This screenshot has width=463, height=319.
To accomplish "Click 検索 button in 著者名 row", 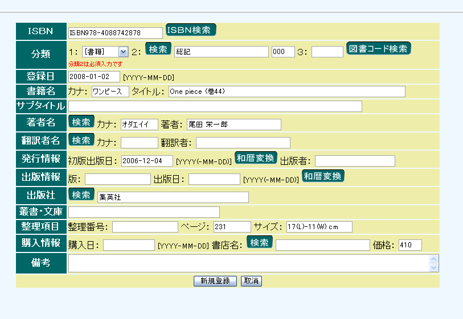I will click(x=81, y=122).
